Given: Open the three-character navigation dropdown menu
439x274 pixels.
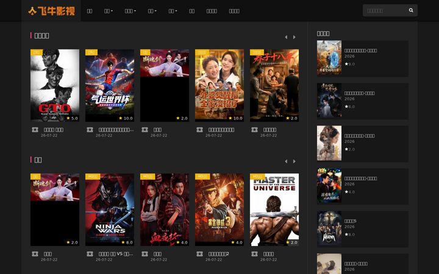Looking at the screenshot, I should (x=130, y=11).
